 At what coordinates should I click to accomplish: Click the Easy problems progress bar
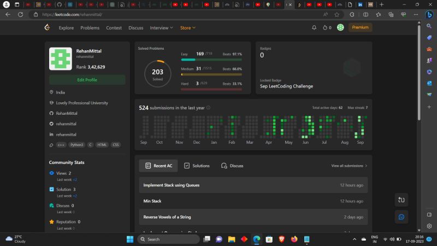point(211,60)
